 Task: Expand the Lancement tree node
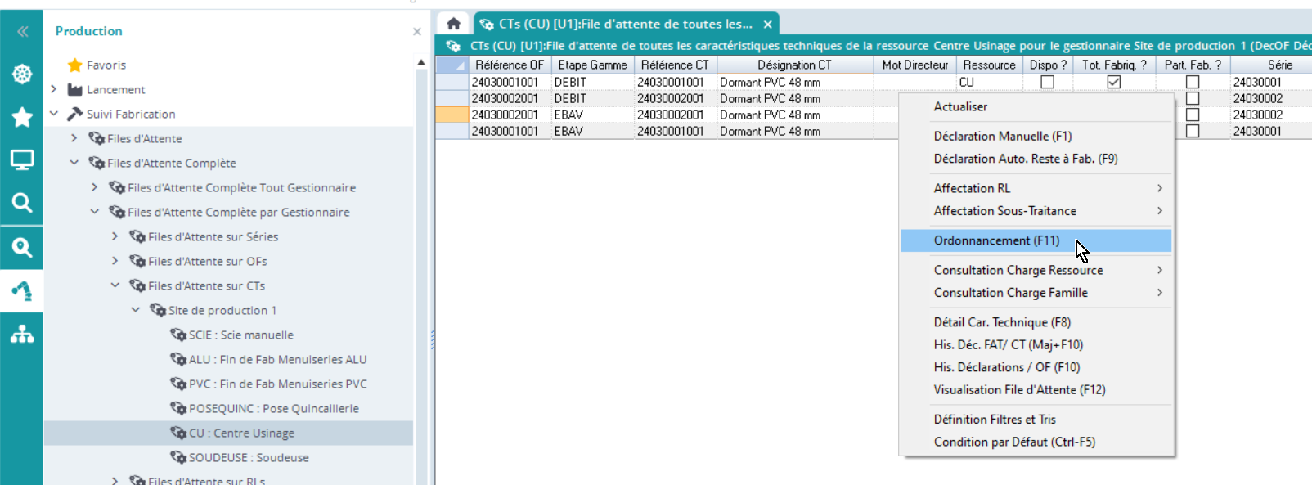(x=54, y=89)
